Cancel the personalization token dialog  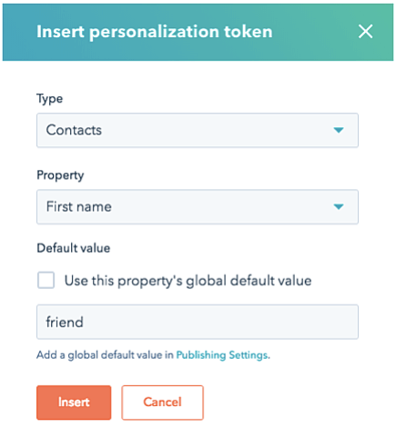162,403
